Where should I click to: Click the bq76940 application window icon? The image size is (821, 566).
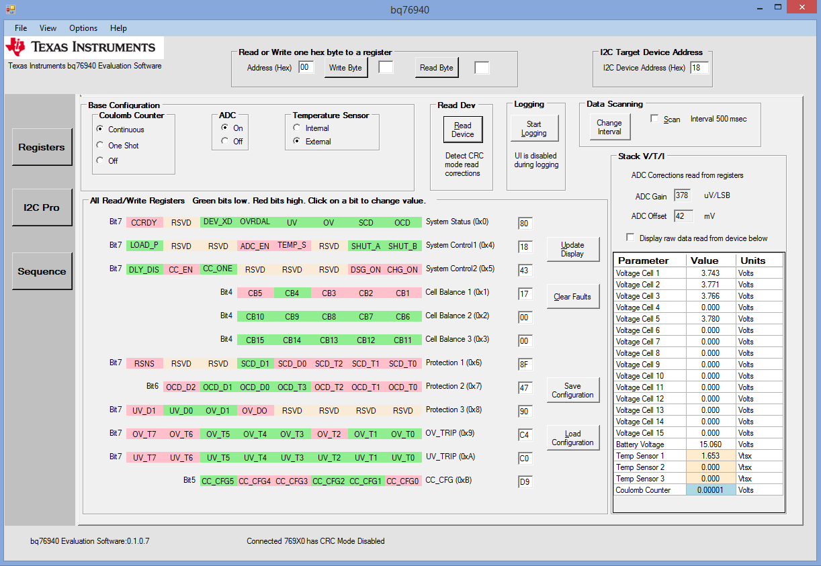click(10, 9)
